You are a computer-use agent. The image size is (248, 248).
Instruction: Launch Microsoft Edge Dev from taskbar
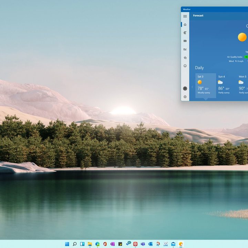pos(97,244)
